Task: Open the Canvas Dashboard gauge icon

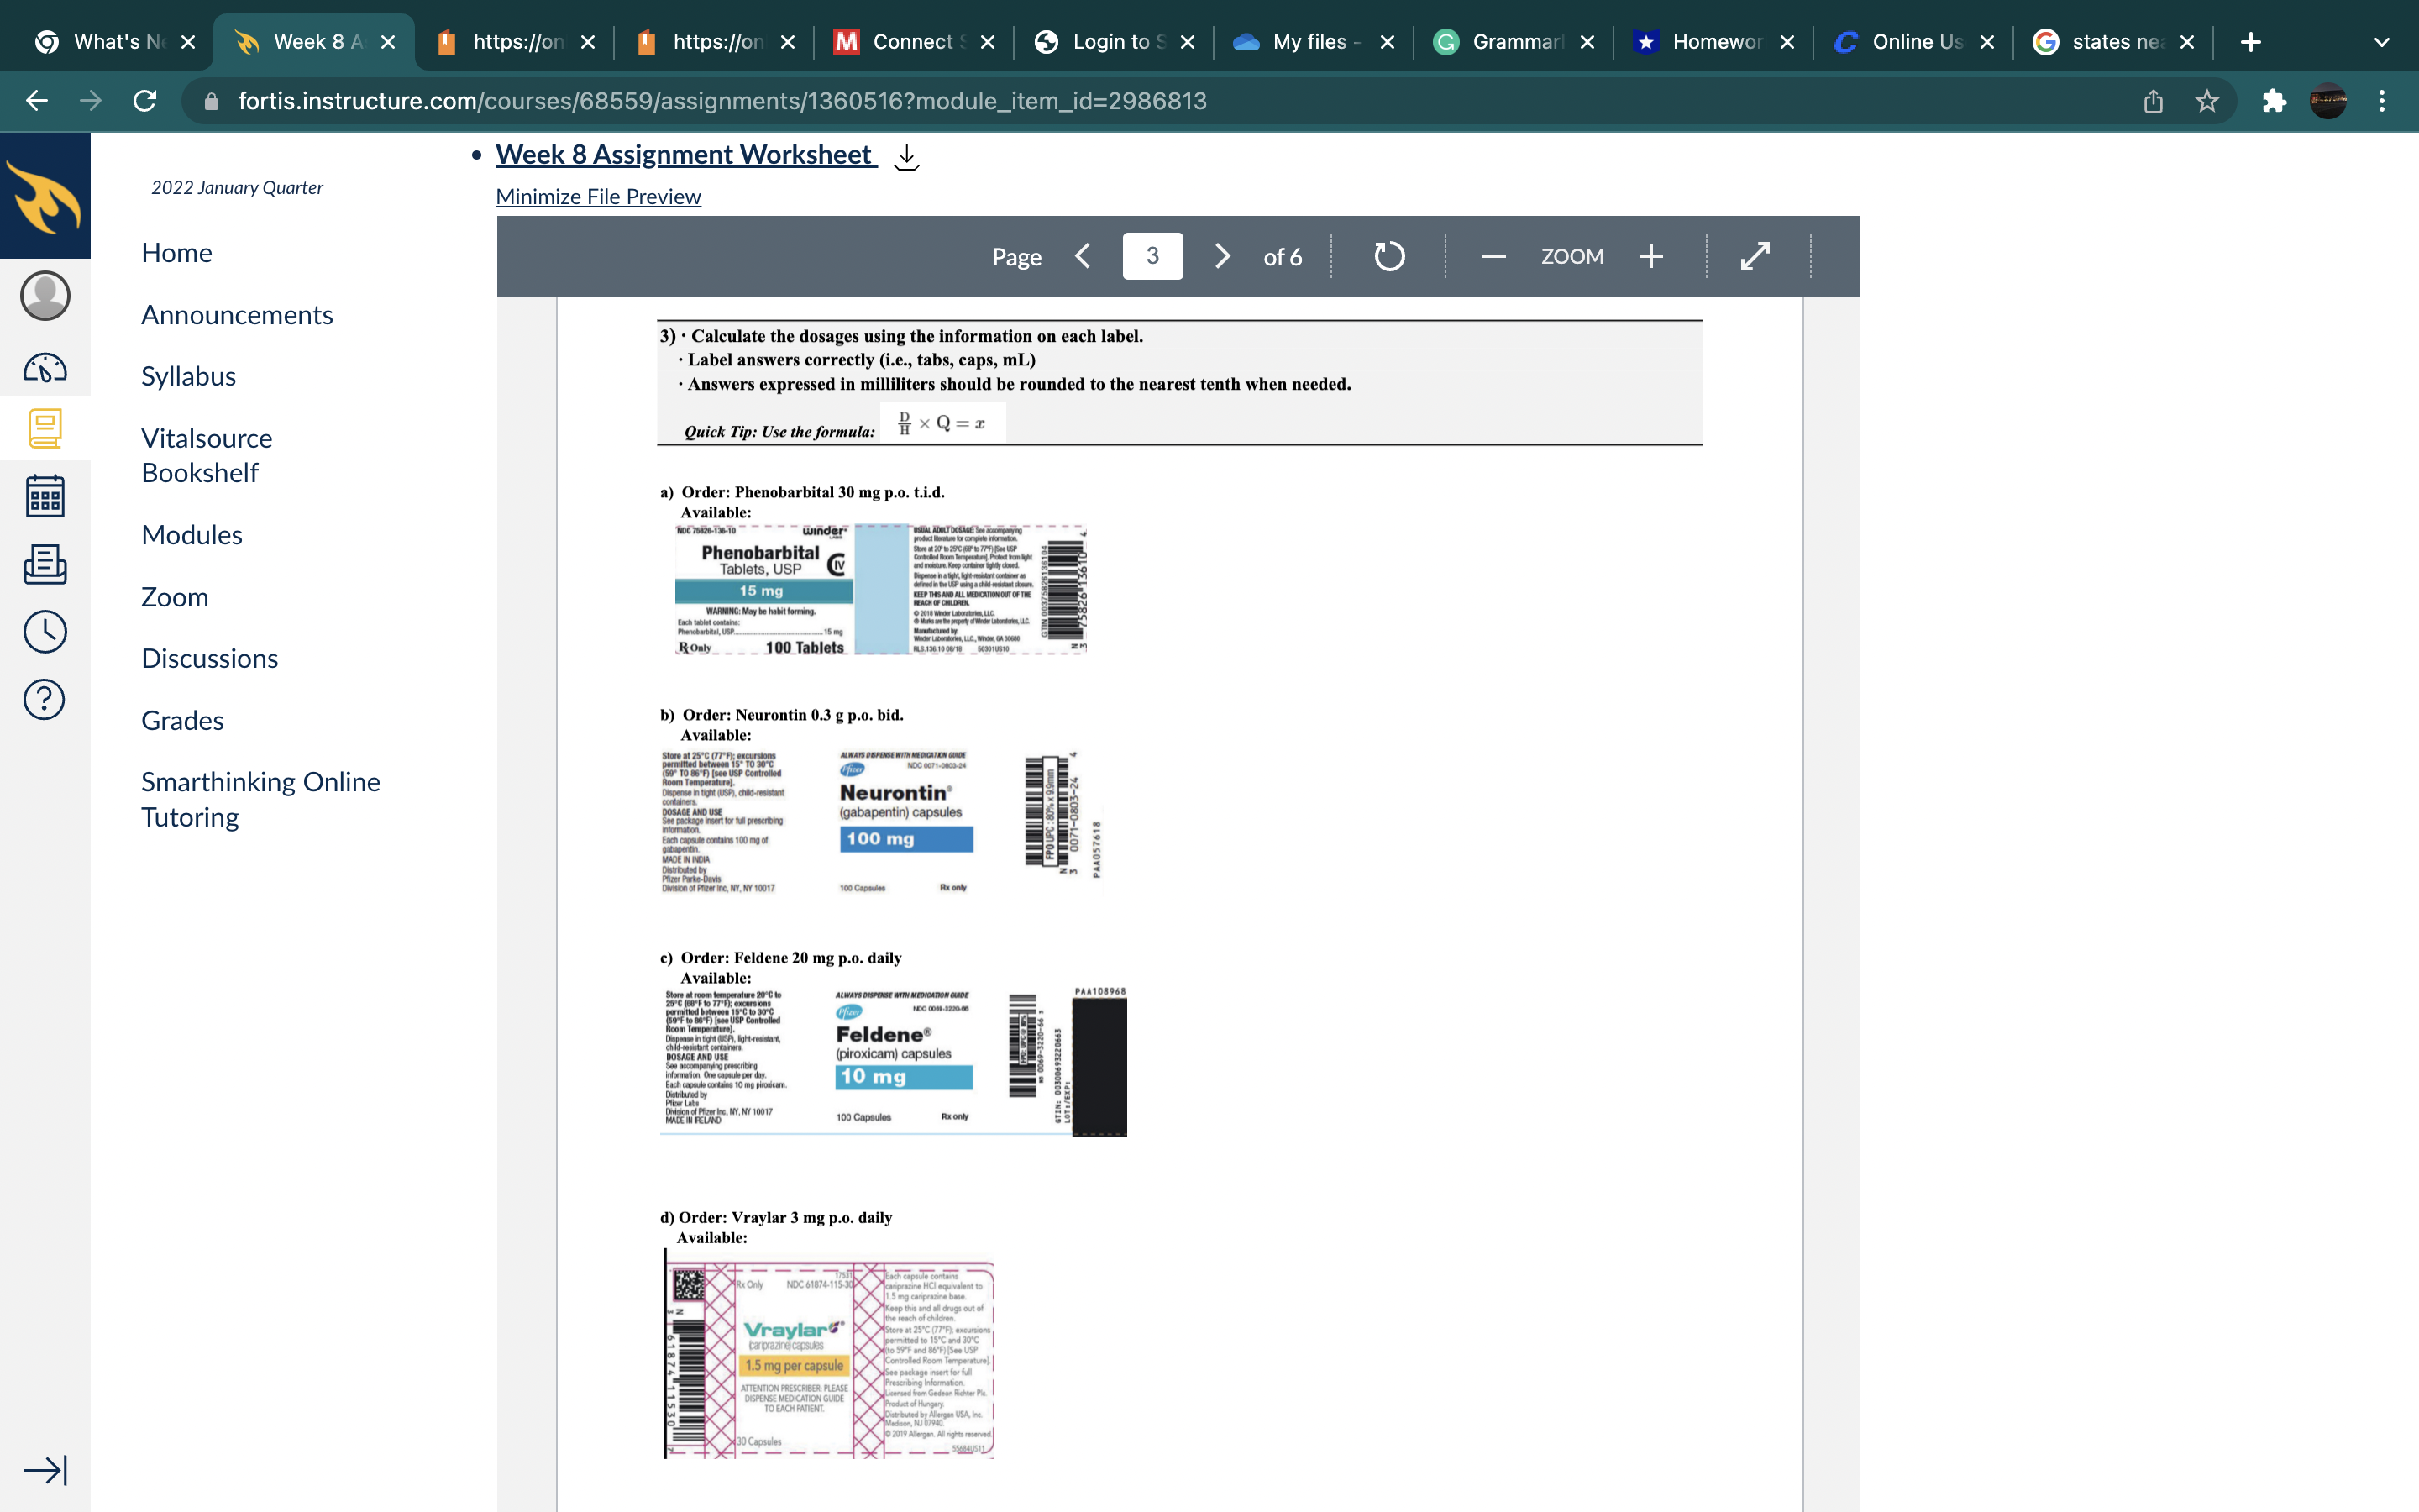Action: coord(45,368)
